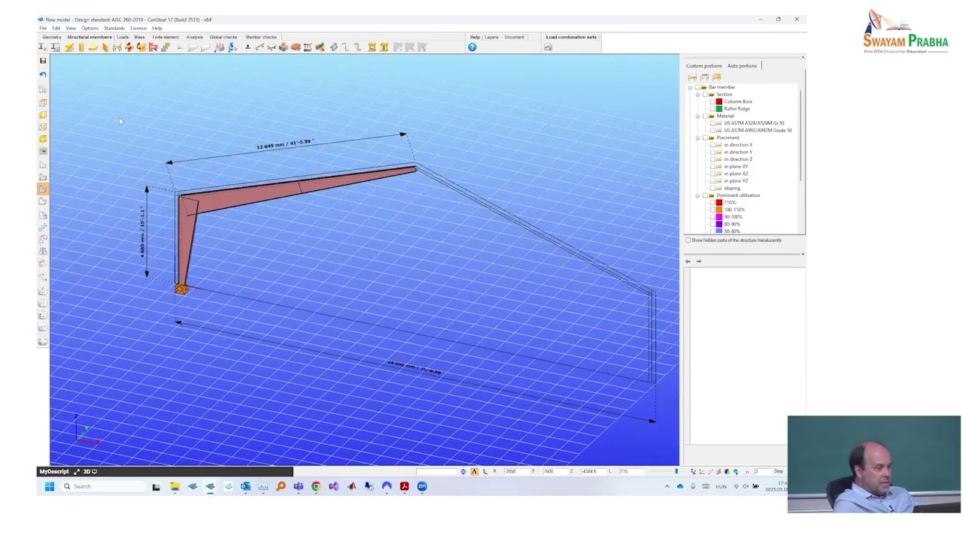Click the save icon at top of left sidebar
963x541 pixels.
(43, 61)
